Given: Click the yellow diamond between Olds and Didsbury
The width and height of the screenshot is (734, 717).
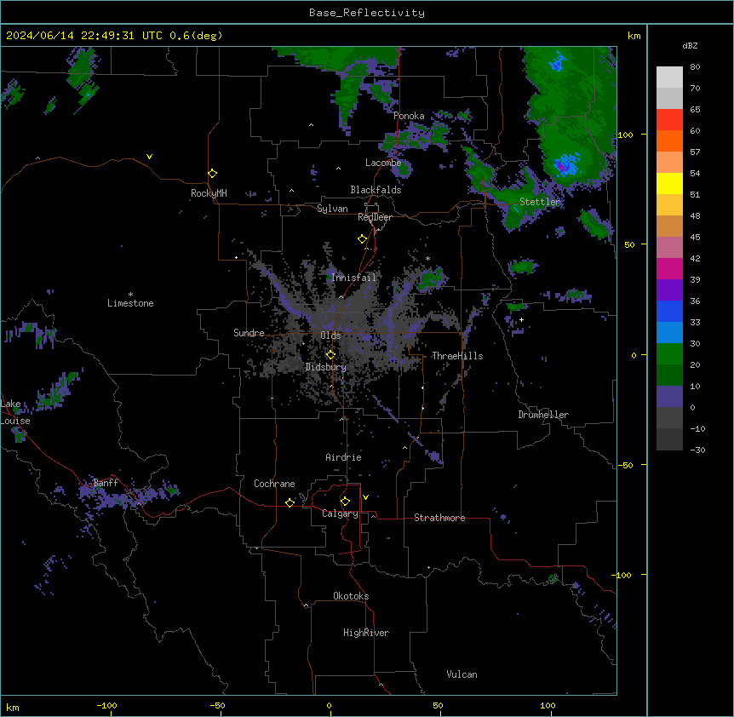Looking at the screenshot, I should (x=330, y=354).
